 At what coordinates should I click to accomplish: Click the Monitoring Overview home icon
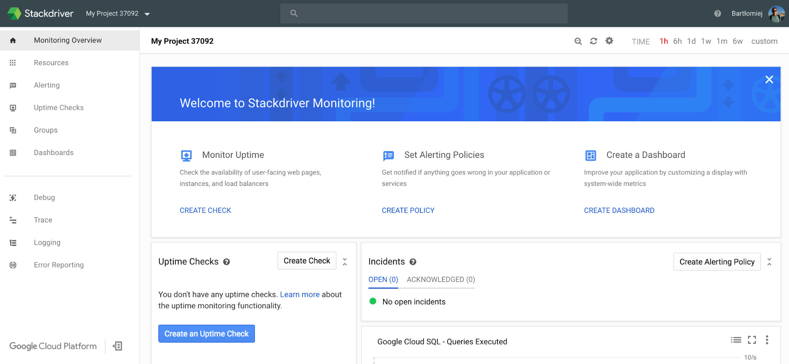[13, 40]
